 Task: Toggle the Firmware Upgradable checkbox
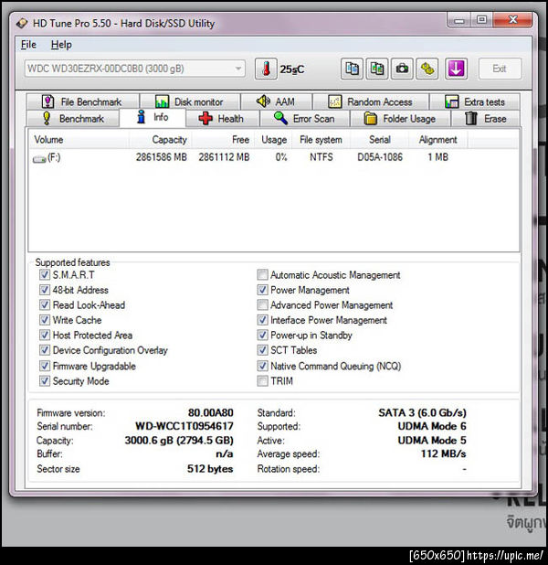(x=44, y=366)
